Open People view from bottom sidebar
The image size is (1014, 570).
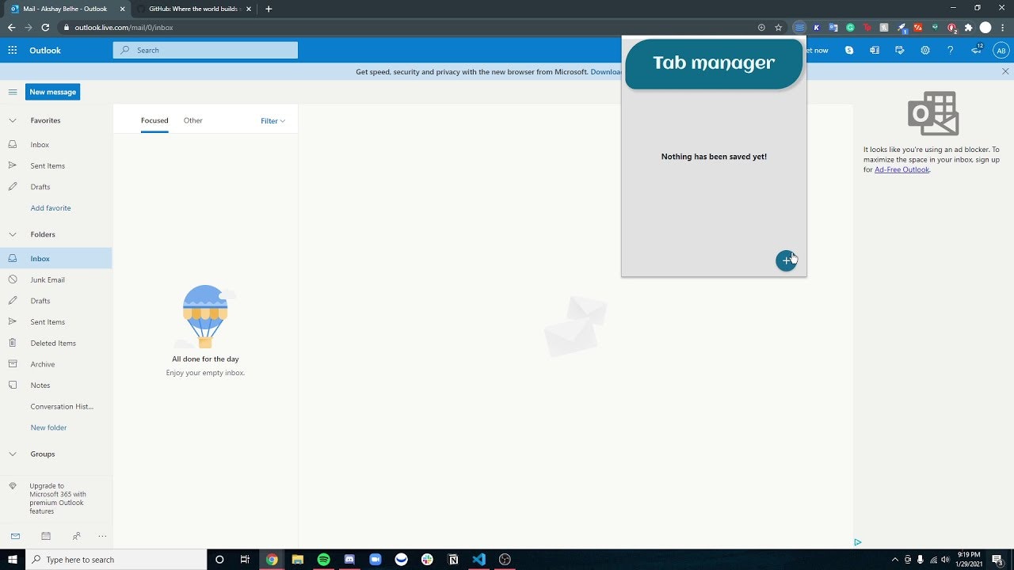75,536
